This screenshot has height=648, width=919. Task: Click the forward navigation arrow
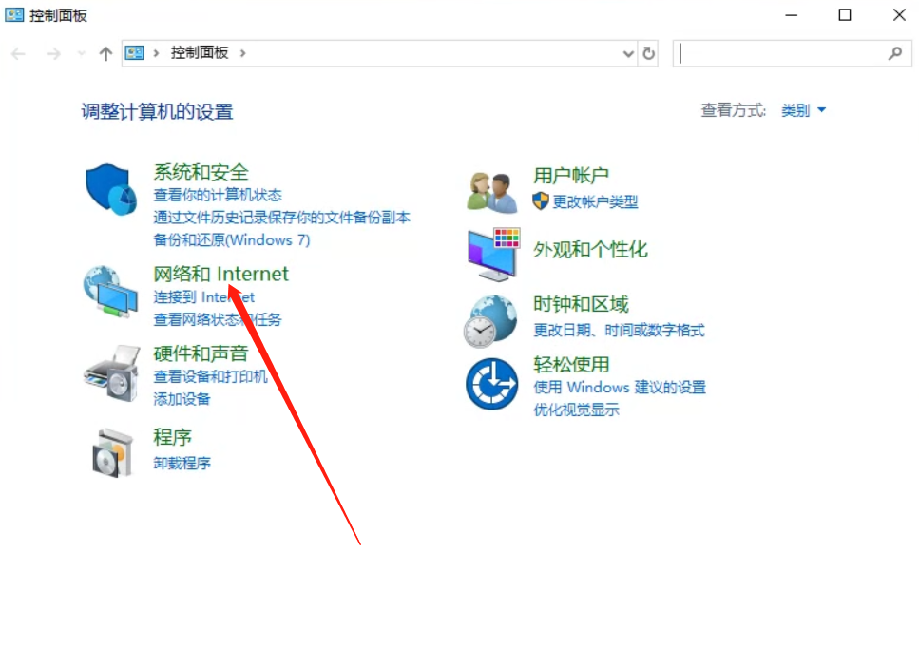[x=53, y=54]
